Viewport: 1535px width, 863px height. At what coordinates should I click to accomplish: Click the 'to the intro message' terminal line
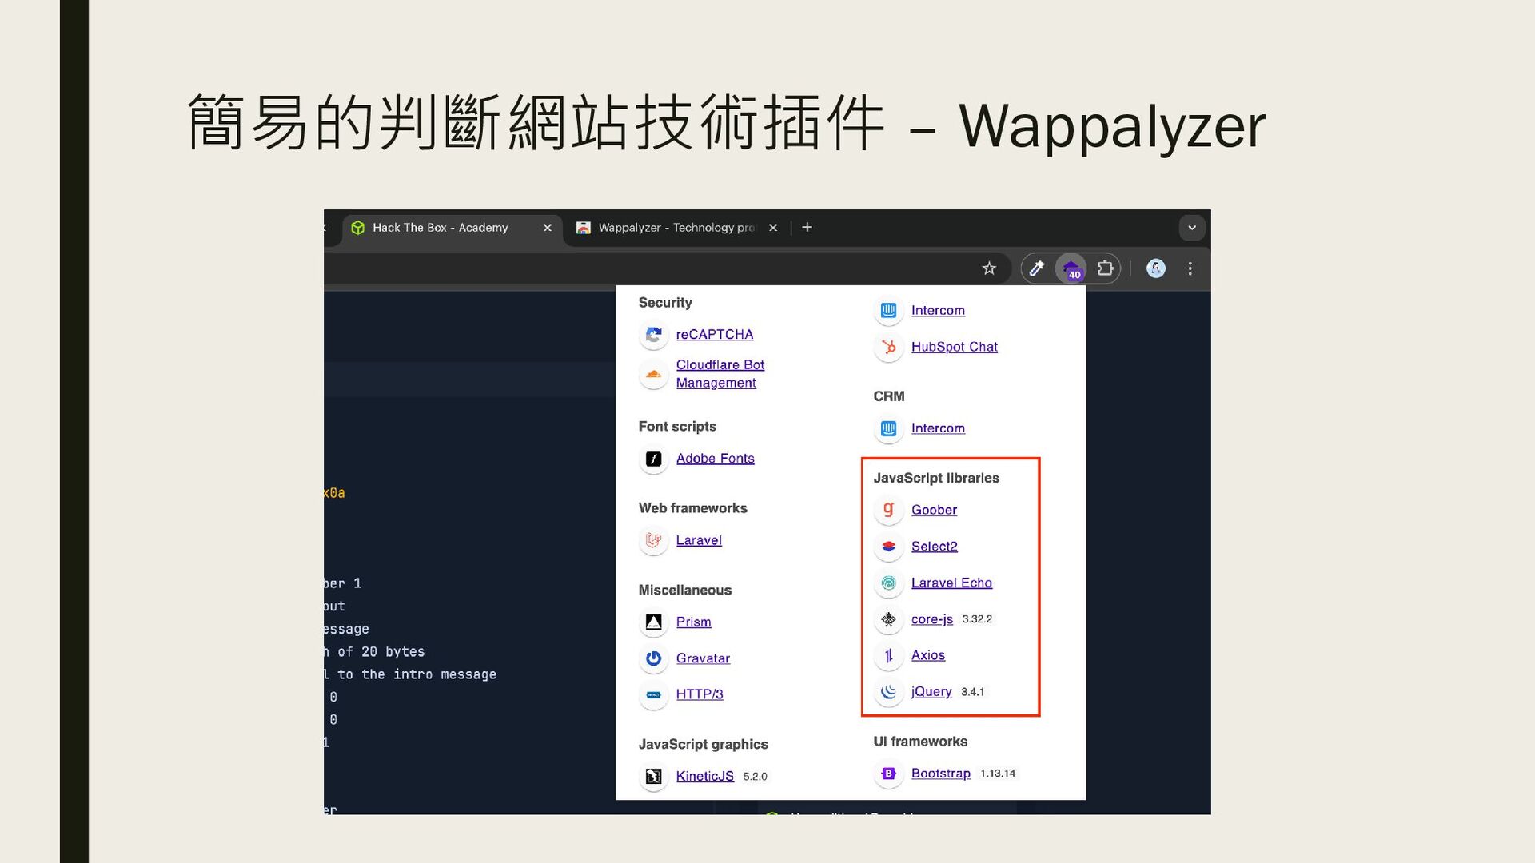417,675
